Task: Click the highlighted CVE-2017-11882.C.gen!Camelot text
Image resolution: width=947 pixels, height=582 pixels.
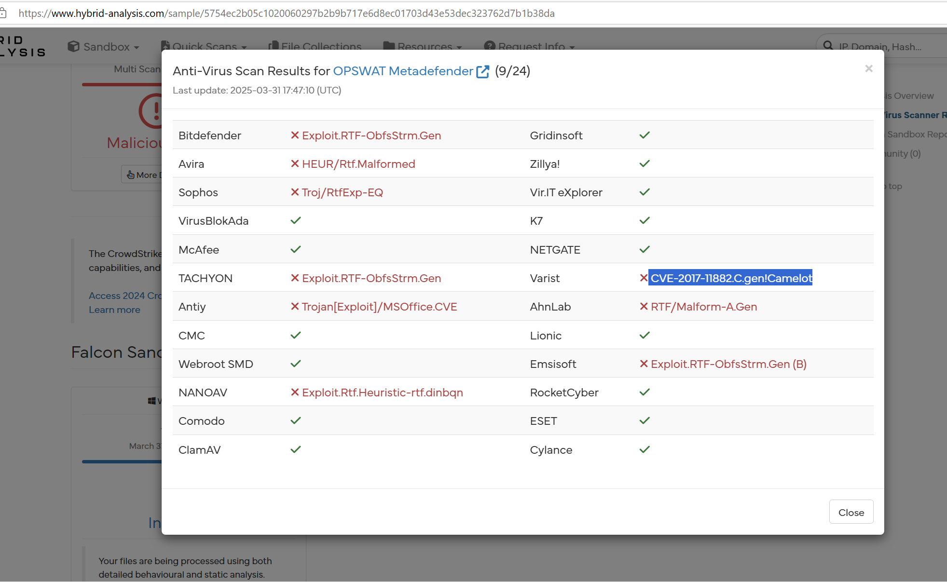Action: pos(731,278)
